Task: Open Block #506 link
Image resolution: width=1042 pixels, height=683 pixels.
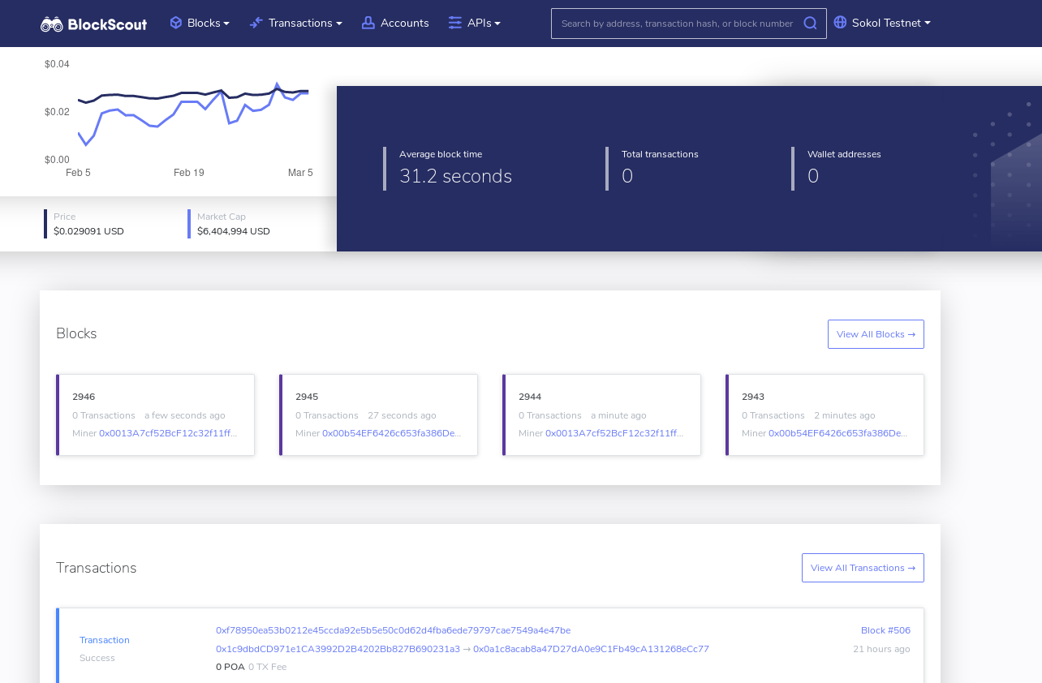Action: click(x=885, y=630)
